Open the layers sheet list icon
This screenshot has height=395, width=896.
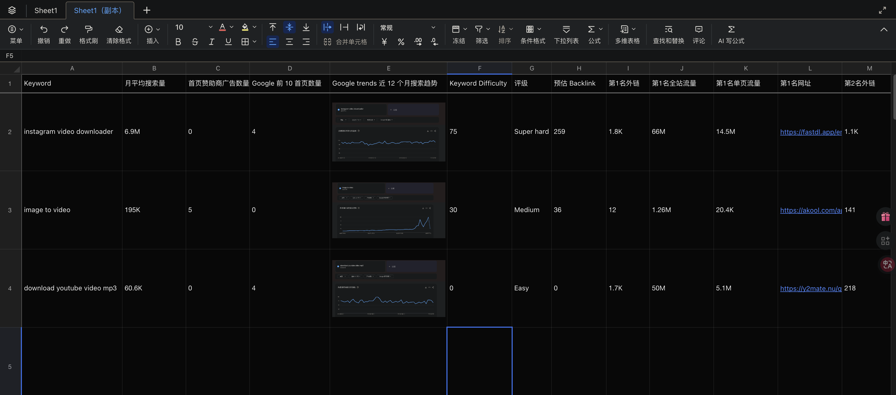[x=12, y=10]
